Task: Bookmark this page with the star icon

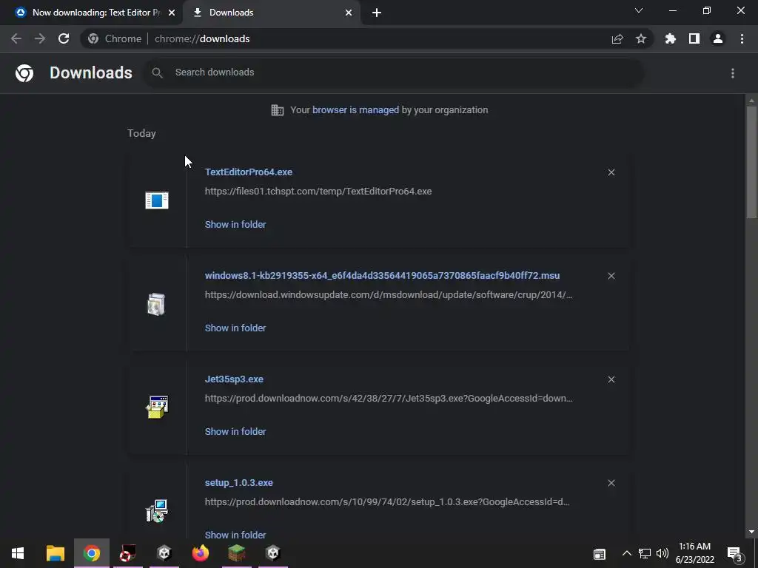Action: 641,38
